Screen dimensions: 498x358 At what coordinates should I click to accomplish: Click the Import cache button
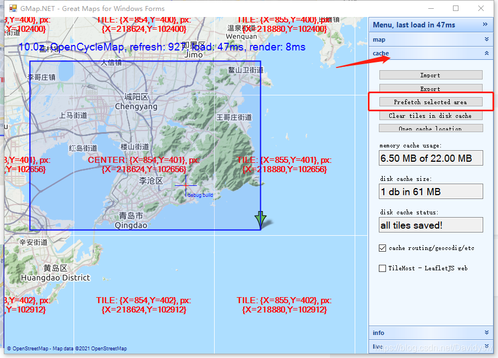click(x=430, y=75)
